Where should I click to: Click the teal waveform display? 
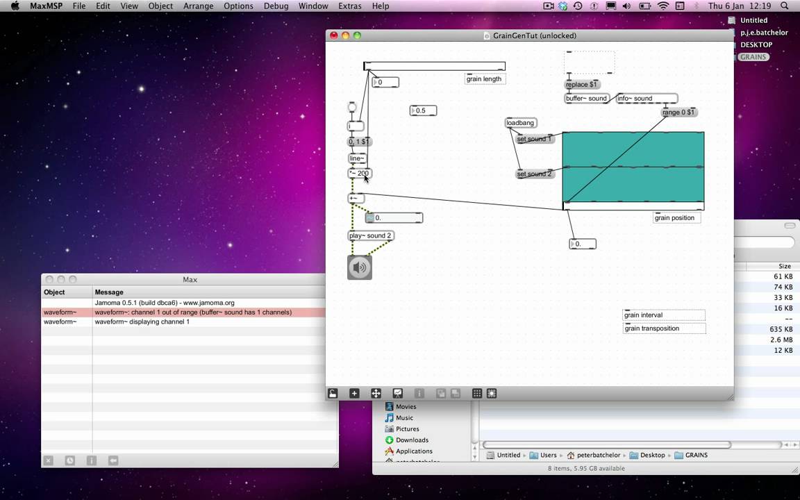pyautogui.click(x=633, y=167)
